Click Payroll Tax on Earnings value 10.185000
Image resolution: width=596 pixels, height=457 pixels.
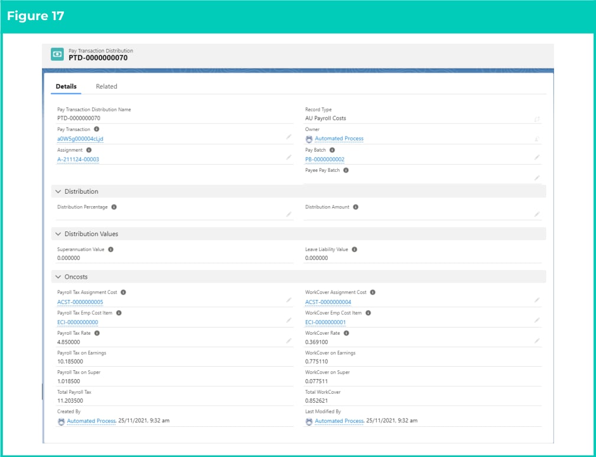coord(70,361)
